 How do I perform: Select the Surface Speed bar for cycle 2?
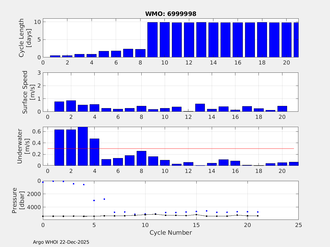[x=71, y=106]
